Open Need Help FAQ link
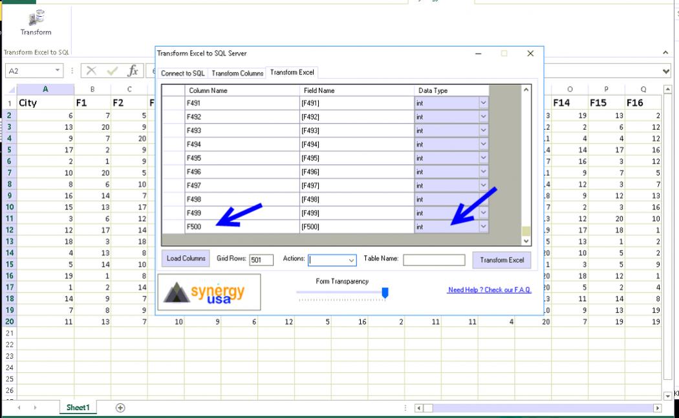679x418 pixels. click(x=490, y=290)
